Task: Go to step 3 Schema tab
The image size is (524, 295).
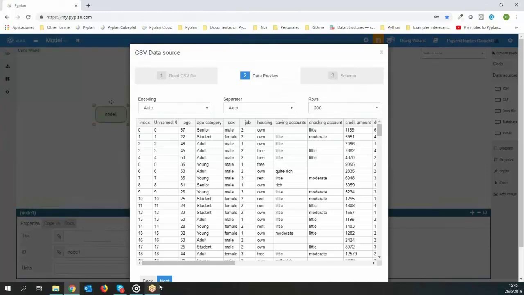Action: pos(342,76)
